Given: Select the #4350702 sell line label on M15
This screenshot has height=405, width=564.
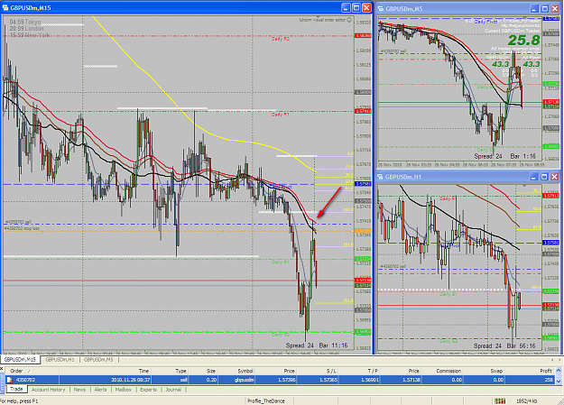Looking at the screenshot, I should [x=18, y=222].
